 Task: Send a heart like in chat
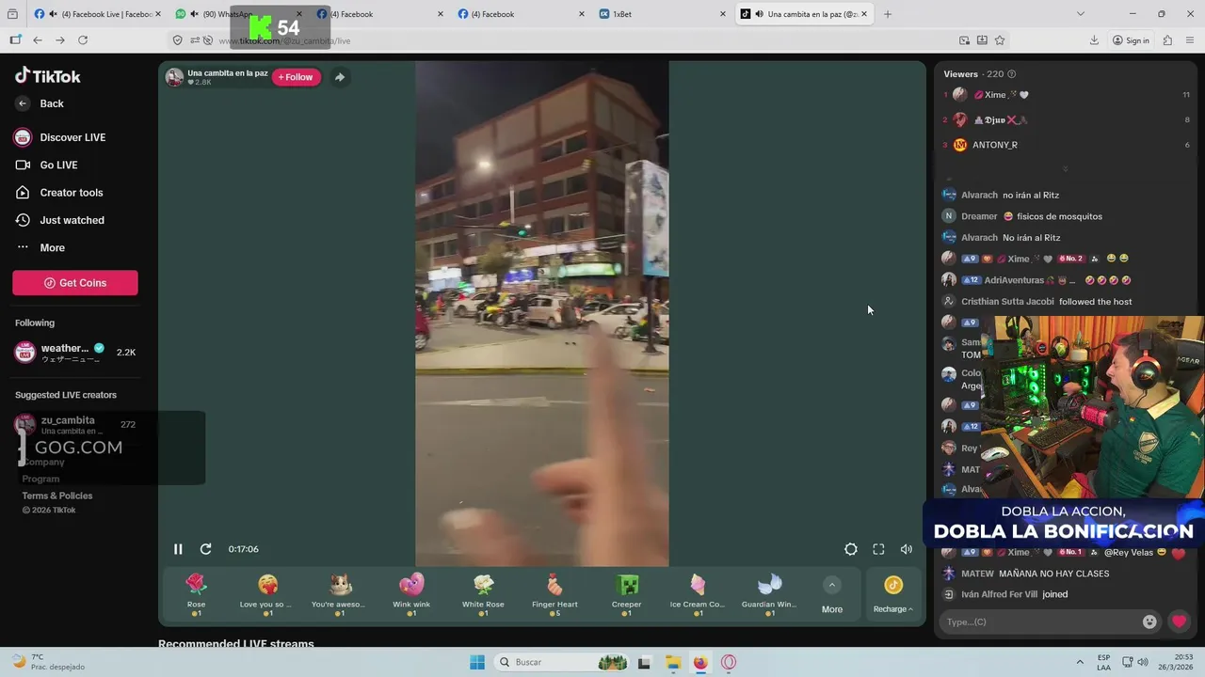click(1179, 622)
